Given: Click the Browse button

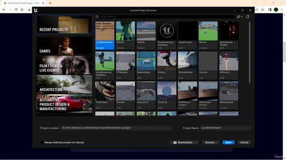Looking at the screenshot, I should [211, 142].
